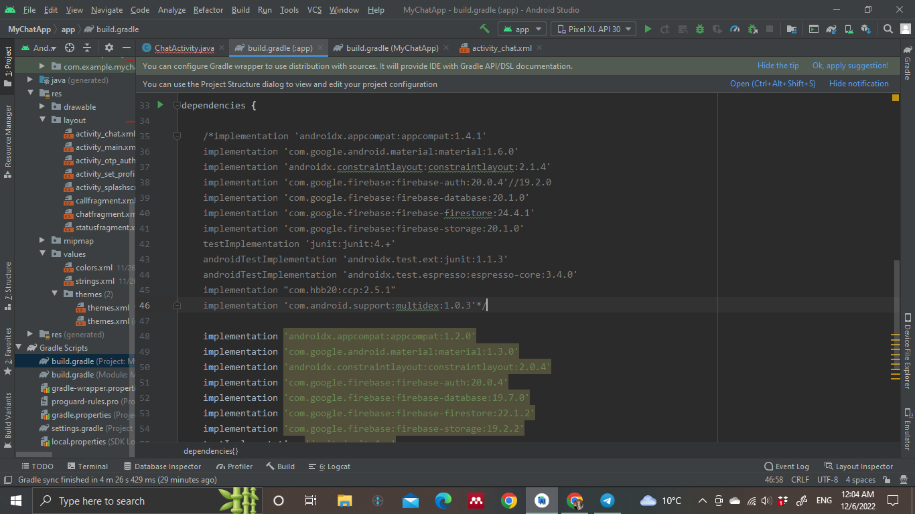Open the app run configuration dropdown
915x514 pixels.
(x=522, y=29)
